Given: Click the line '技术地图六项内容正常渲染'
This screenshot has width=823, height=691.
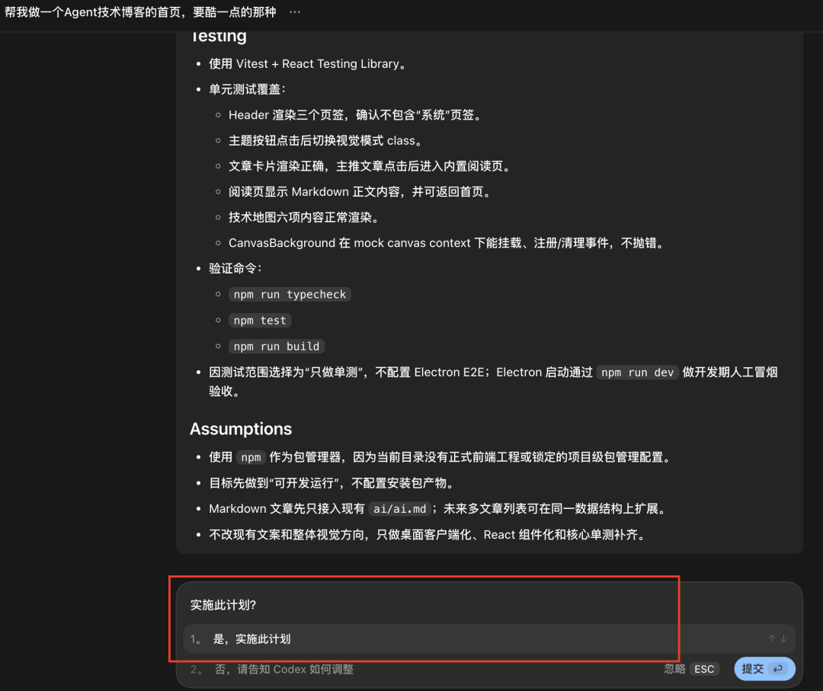Looking at the screenshot, I should pyautogui.click(x=303, y=217).
